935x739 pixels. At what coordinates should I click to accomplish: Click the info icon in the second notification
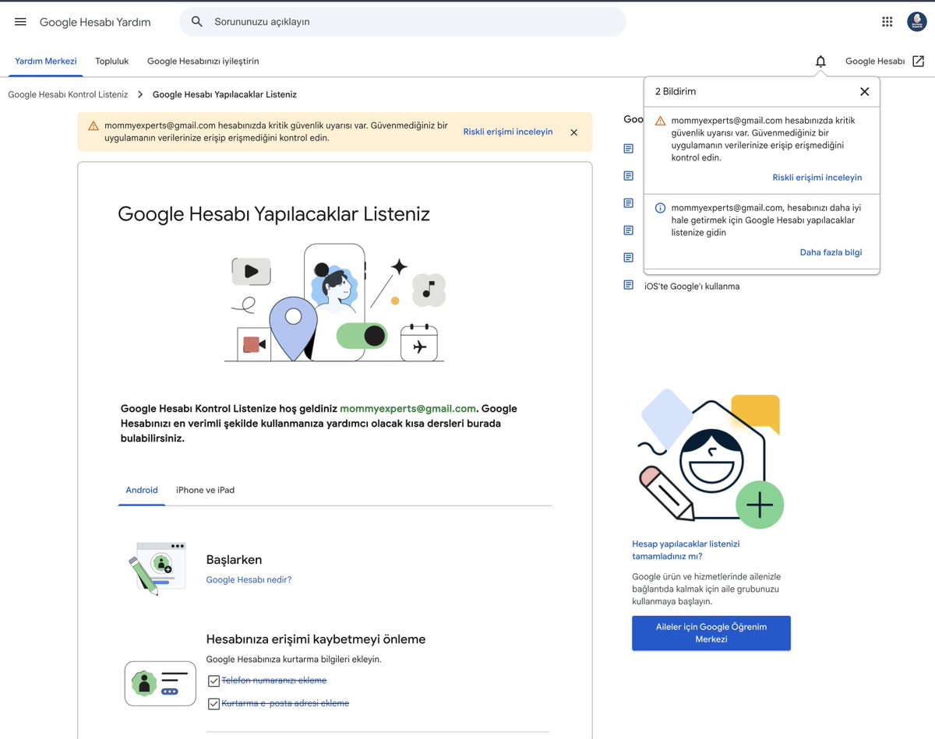point(660,208)
